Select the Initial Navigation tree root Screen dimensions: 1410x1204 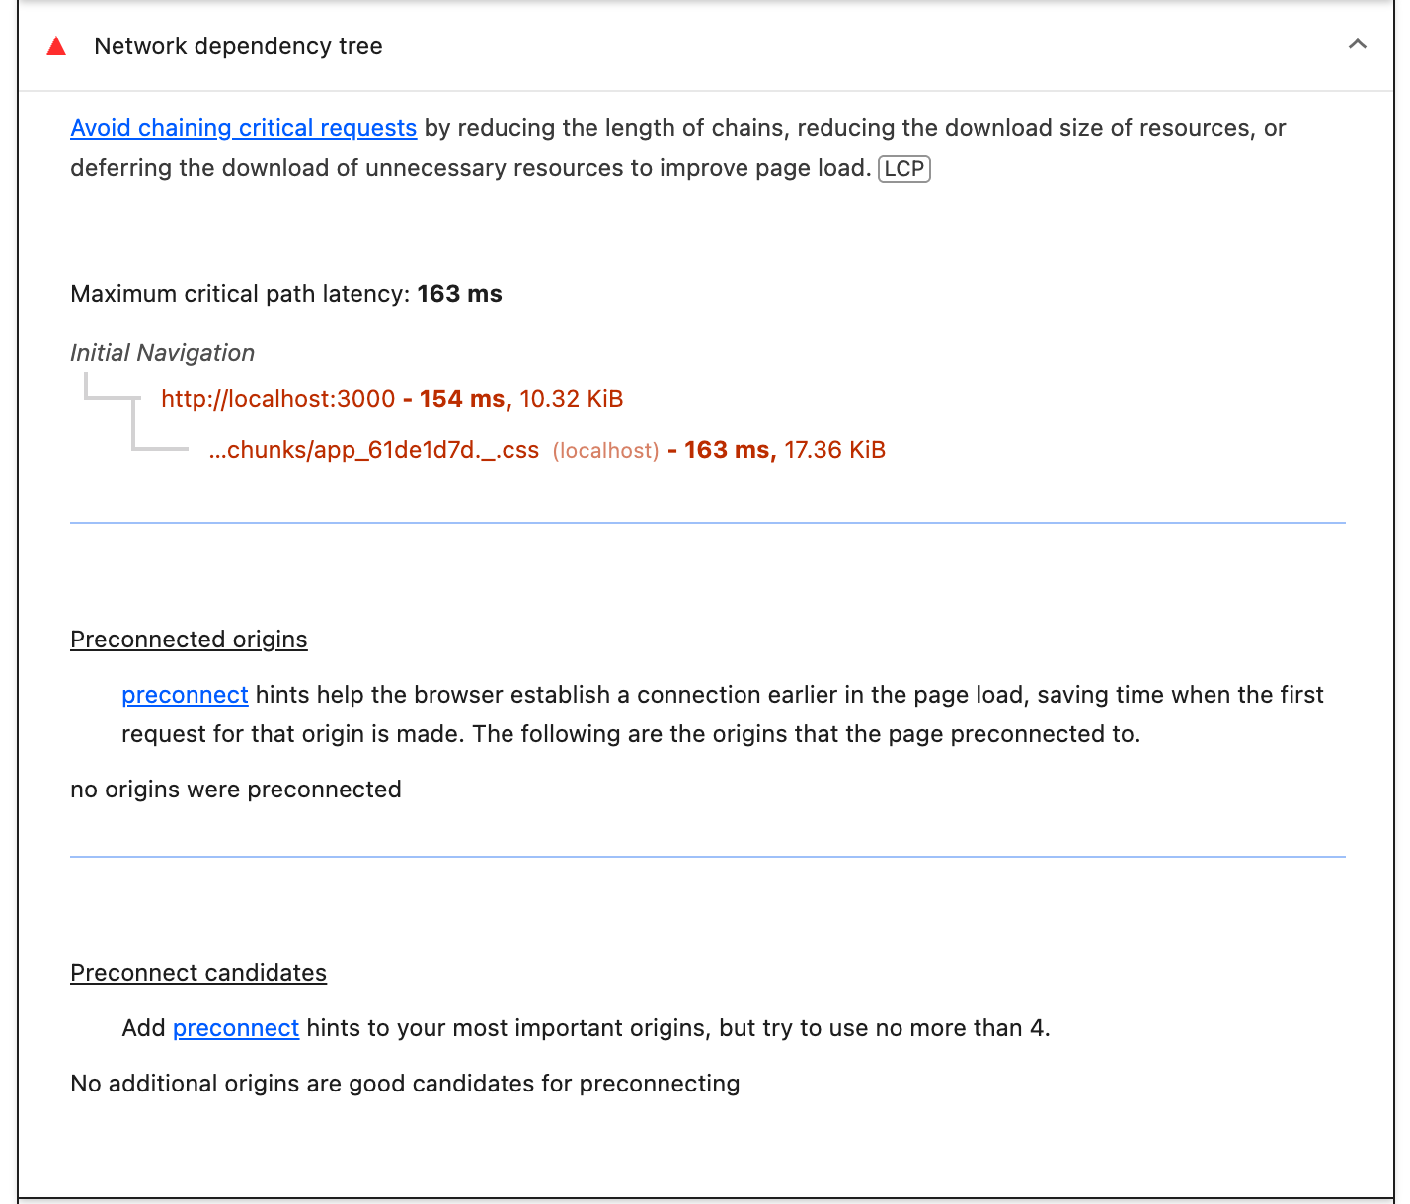[x=162, y=353]
